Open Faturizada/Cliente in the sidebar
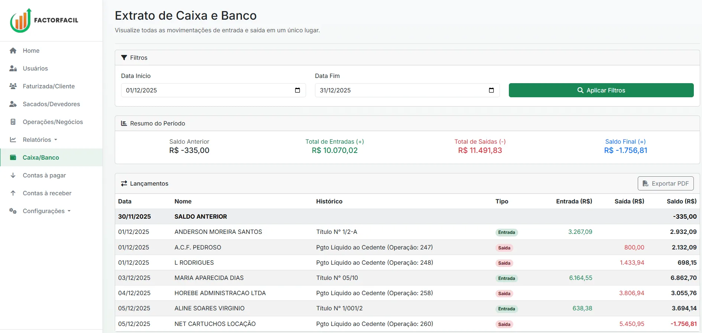Viewport: 702px width, 333px height. click(51, 86)
